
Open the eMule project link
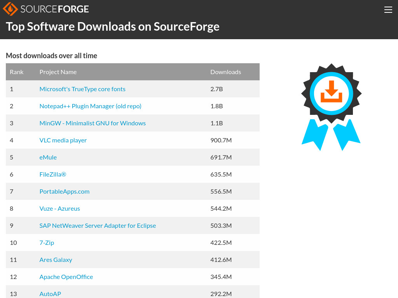(48, 157)
